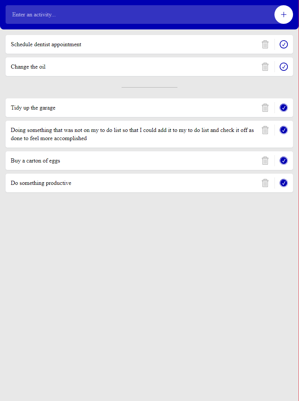Remove "Do something productive" with its delete icon
This screenshot has width=299, height=401.
coord(265,183)
